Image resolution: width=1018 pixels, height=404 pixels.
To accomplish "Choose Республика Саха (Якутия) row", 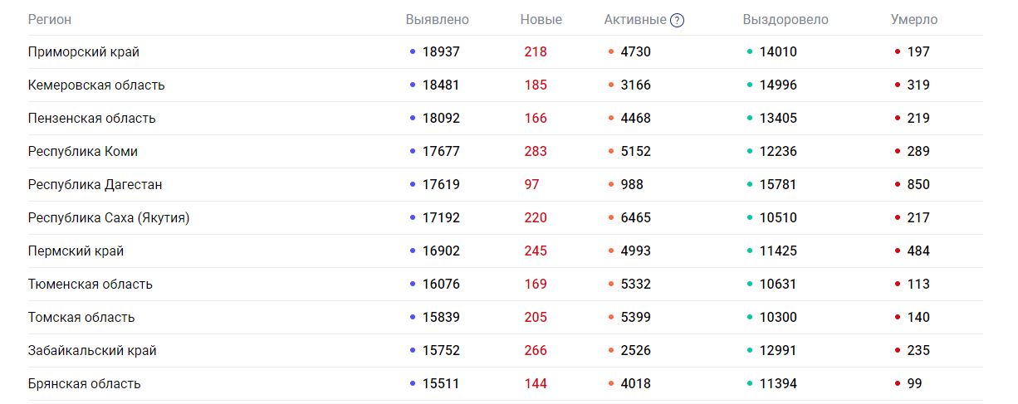I will (x=109, y=218).
